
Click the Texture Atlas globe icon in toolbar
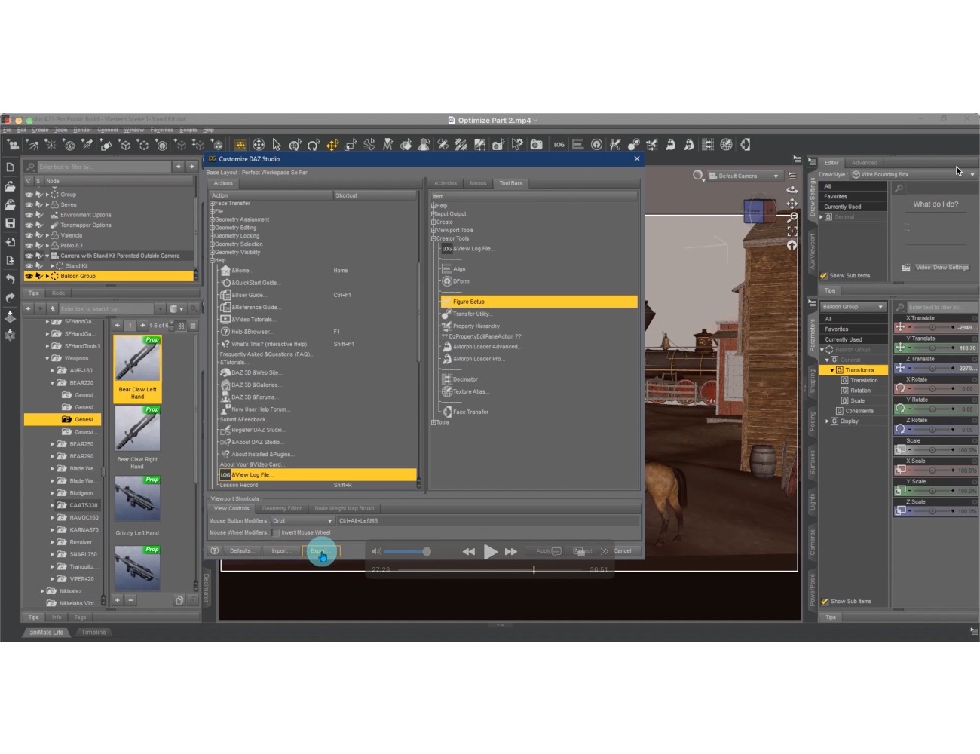pos(726,145)
